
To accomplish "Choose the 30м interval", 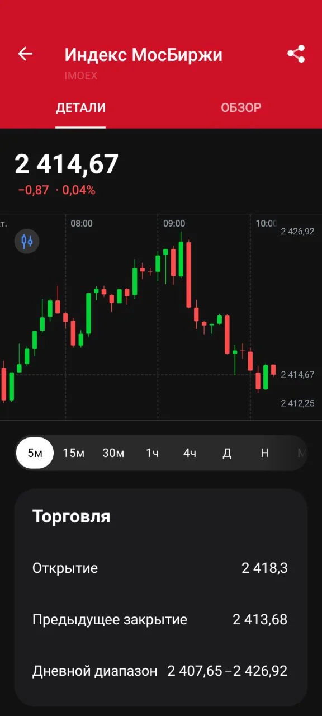I will pos(113,453).
